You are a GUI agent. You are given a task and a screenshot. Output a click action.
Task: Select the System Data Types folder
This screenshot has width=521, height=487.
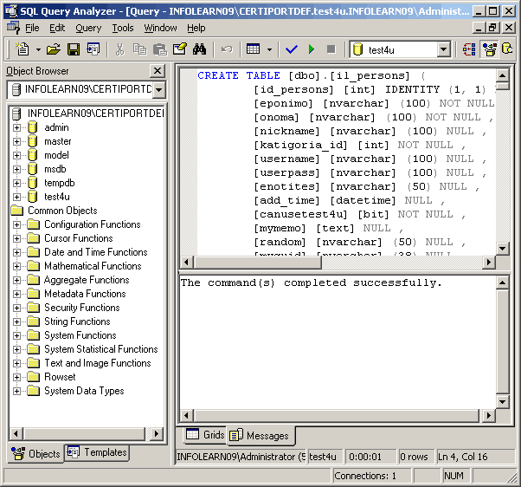[x=84, y=391]
